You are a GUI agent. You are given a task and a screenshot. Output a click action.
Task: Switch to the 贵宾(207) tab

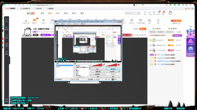pyautogui.click(x=170, y=32)
